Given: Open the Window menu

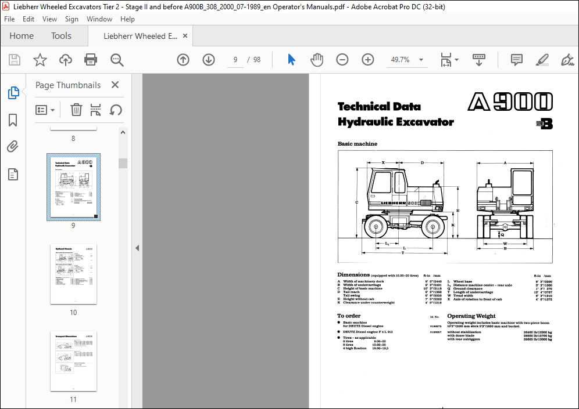Looking at the screenshot, I should tap(99, 19).
